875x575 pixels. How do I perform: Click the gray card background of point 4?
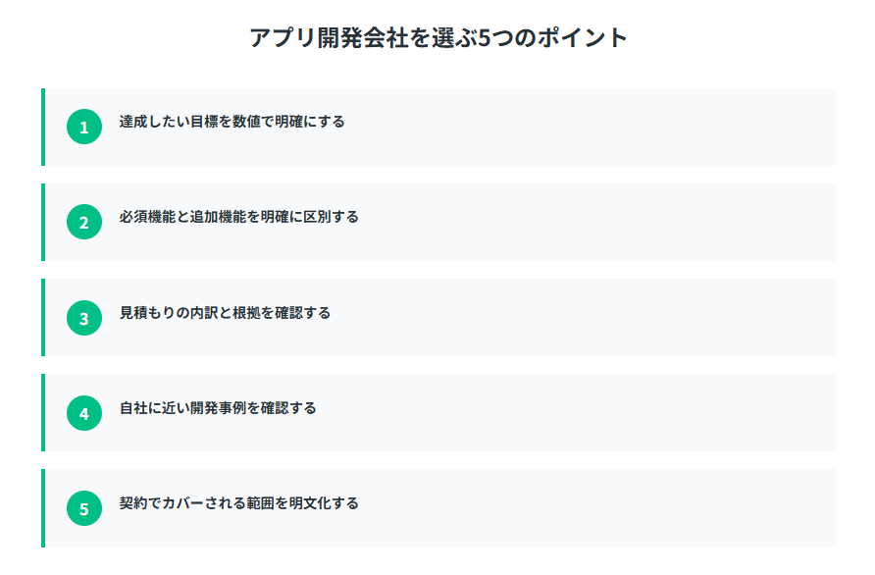click(x=589, y=413)
